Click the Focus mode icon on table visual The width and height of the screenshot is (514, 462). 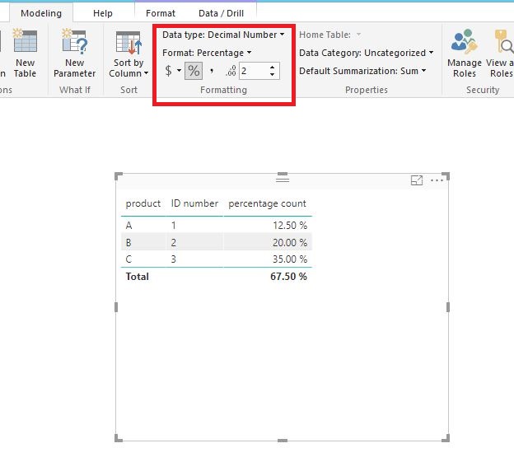[x=417, y=180]
